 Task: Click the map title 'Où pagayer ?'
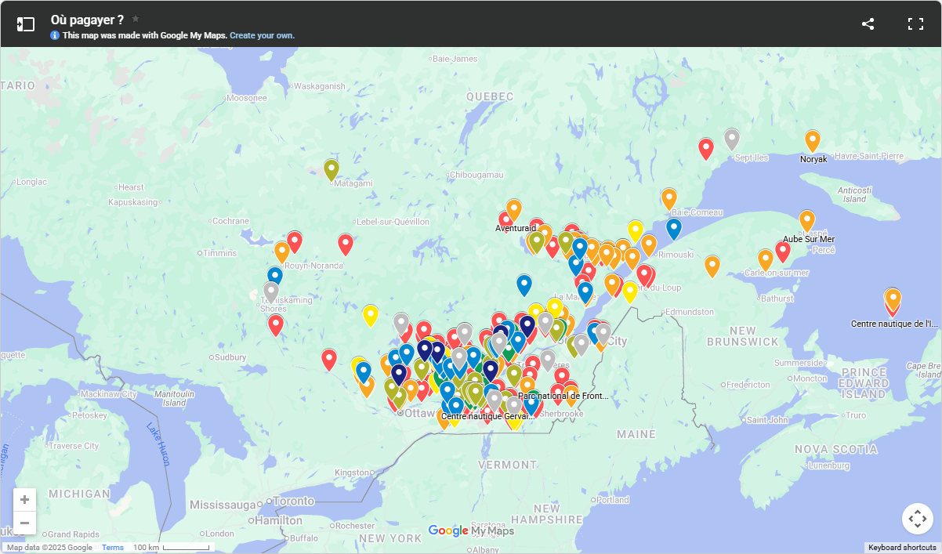pyautogui.click(x=87, y=20)
